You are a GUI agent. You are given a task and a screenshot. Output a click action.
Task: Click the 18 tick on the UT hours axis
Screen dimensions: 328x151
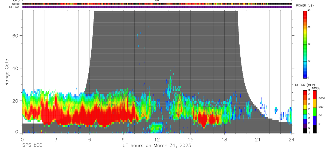tap(224, 139)
